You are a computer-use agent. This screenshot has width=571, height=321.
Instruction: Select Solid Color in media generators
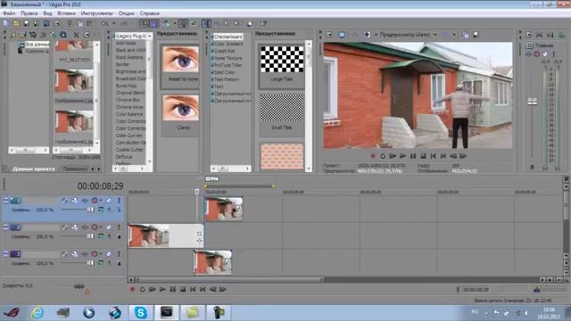pyautogui.click(x=224, y=72)
